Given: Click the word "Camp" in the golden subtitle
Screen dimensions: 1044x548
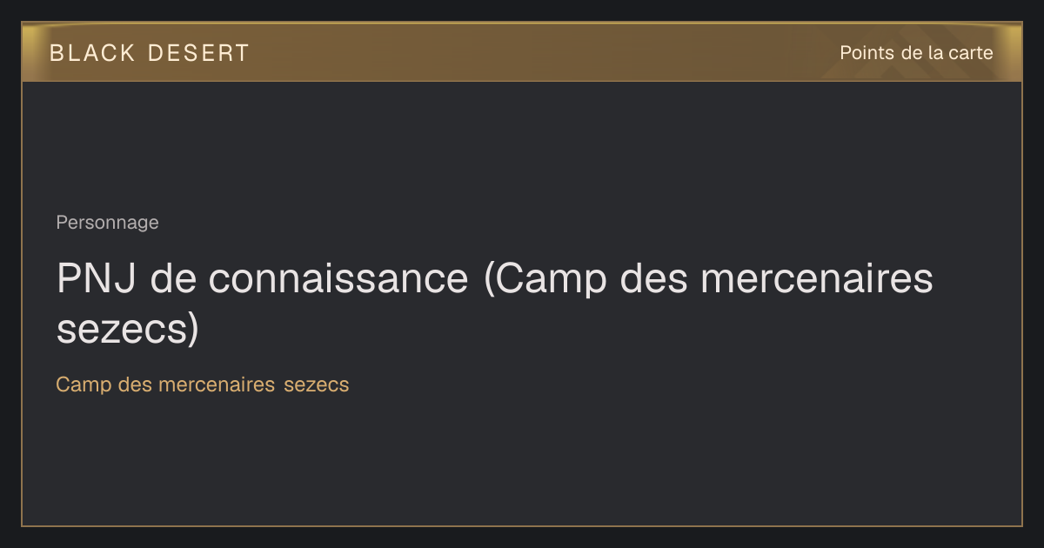Looking at the screenshot, I should coord(84,384).
